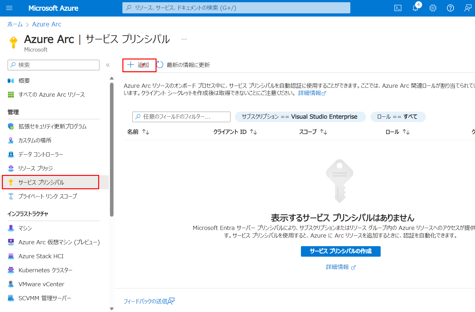Click the カスタムの場所 location pin icon
475x312 pixels.
tap(11, 141)
